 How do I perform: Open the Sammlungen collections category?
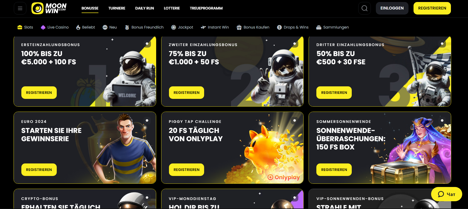(x=332, y=27)
